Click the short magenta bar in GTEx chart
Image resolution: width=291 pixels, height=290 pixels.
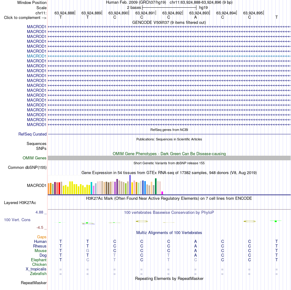[x=162, y=193]
